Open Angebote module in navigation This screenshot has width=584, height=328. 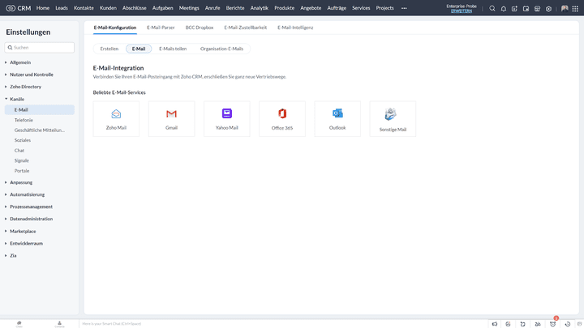pos(311,8)
